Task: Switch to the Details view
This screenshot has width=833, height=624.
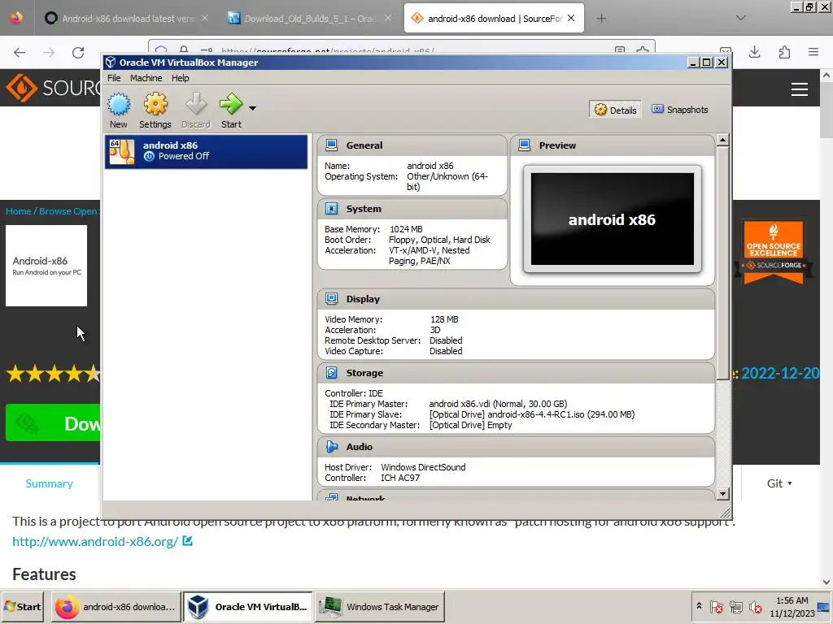Action: [615, 110]
